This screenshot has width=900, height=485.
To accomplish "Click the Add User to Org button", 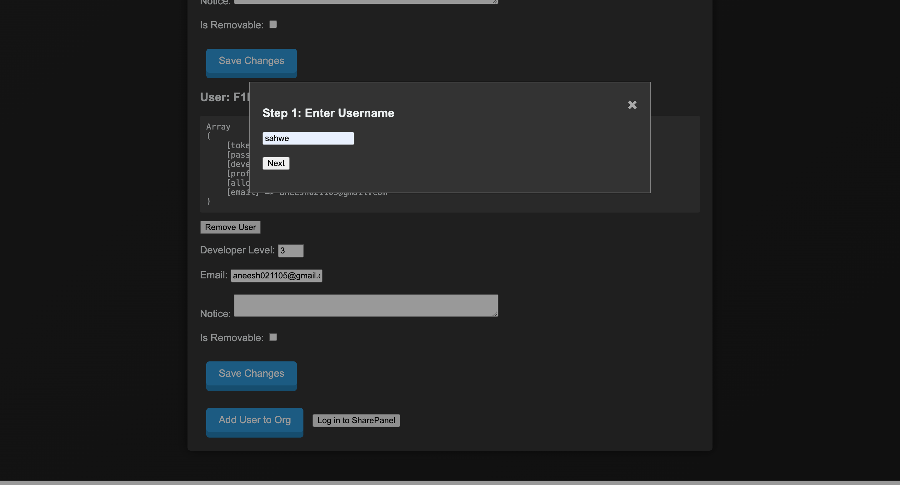I will coord(254,420).
